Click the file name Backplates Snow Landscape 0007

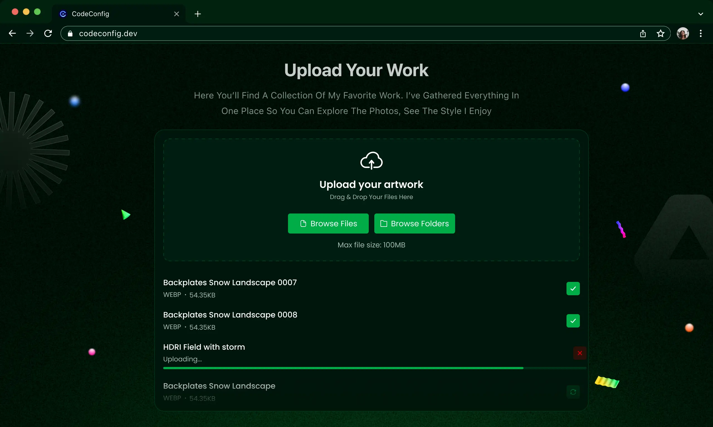tap(230, 282)
